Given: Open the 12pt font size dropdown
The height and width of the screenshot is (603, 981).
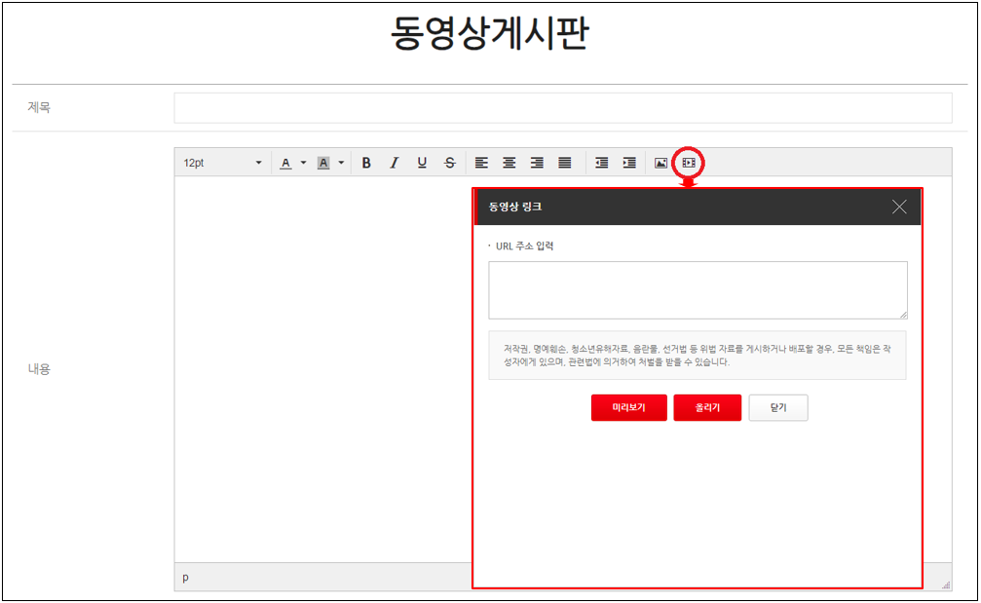Looking at the screenshot, I should pos(222,163).
